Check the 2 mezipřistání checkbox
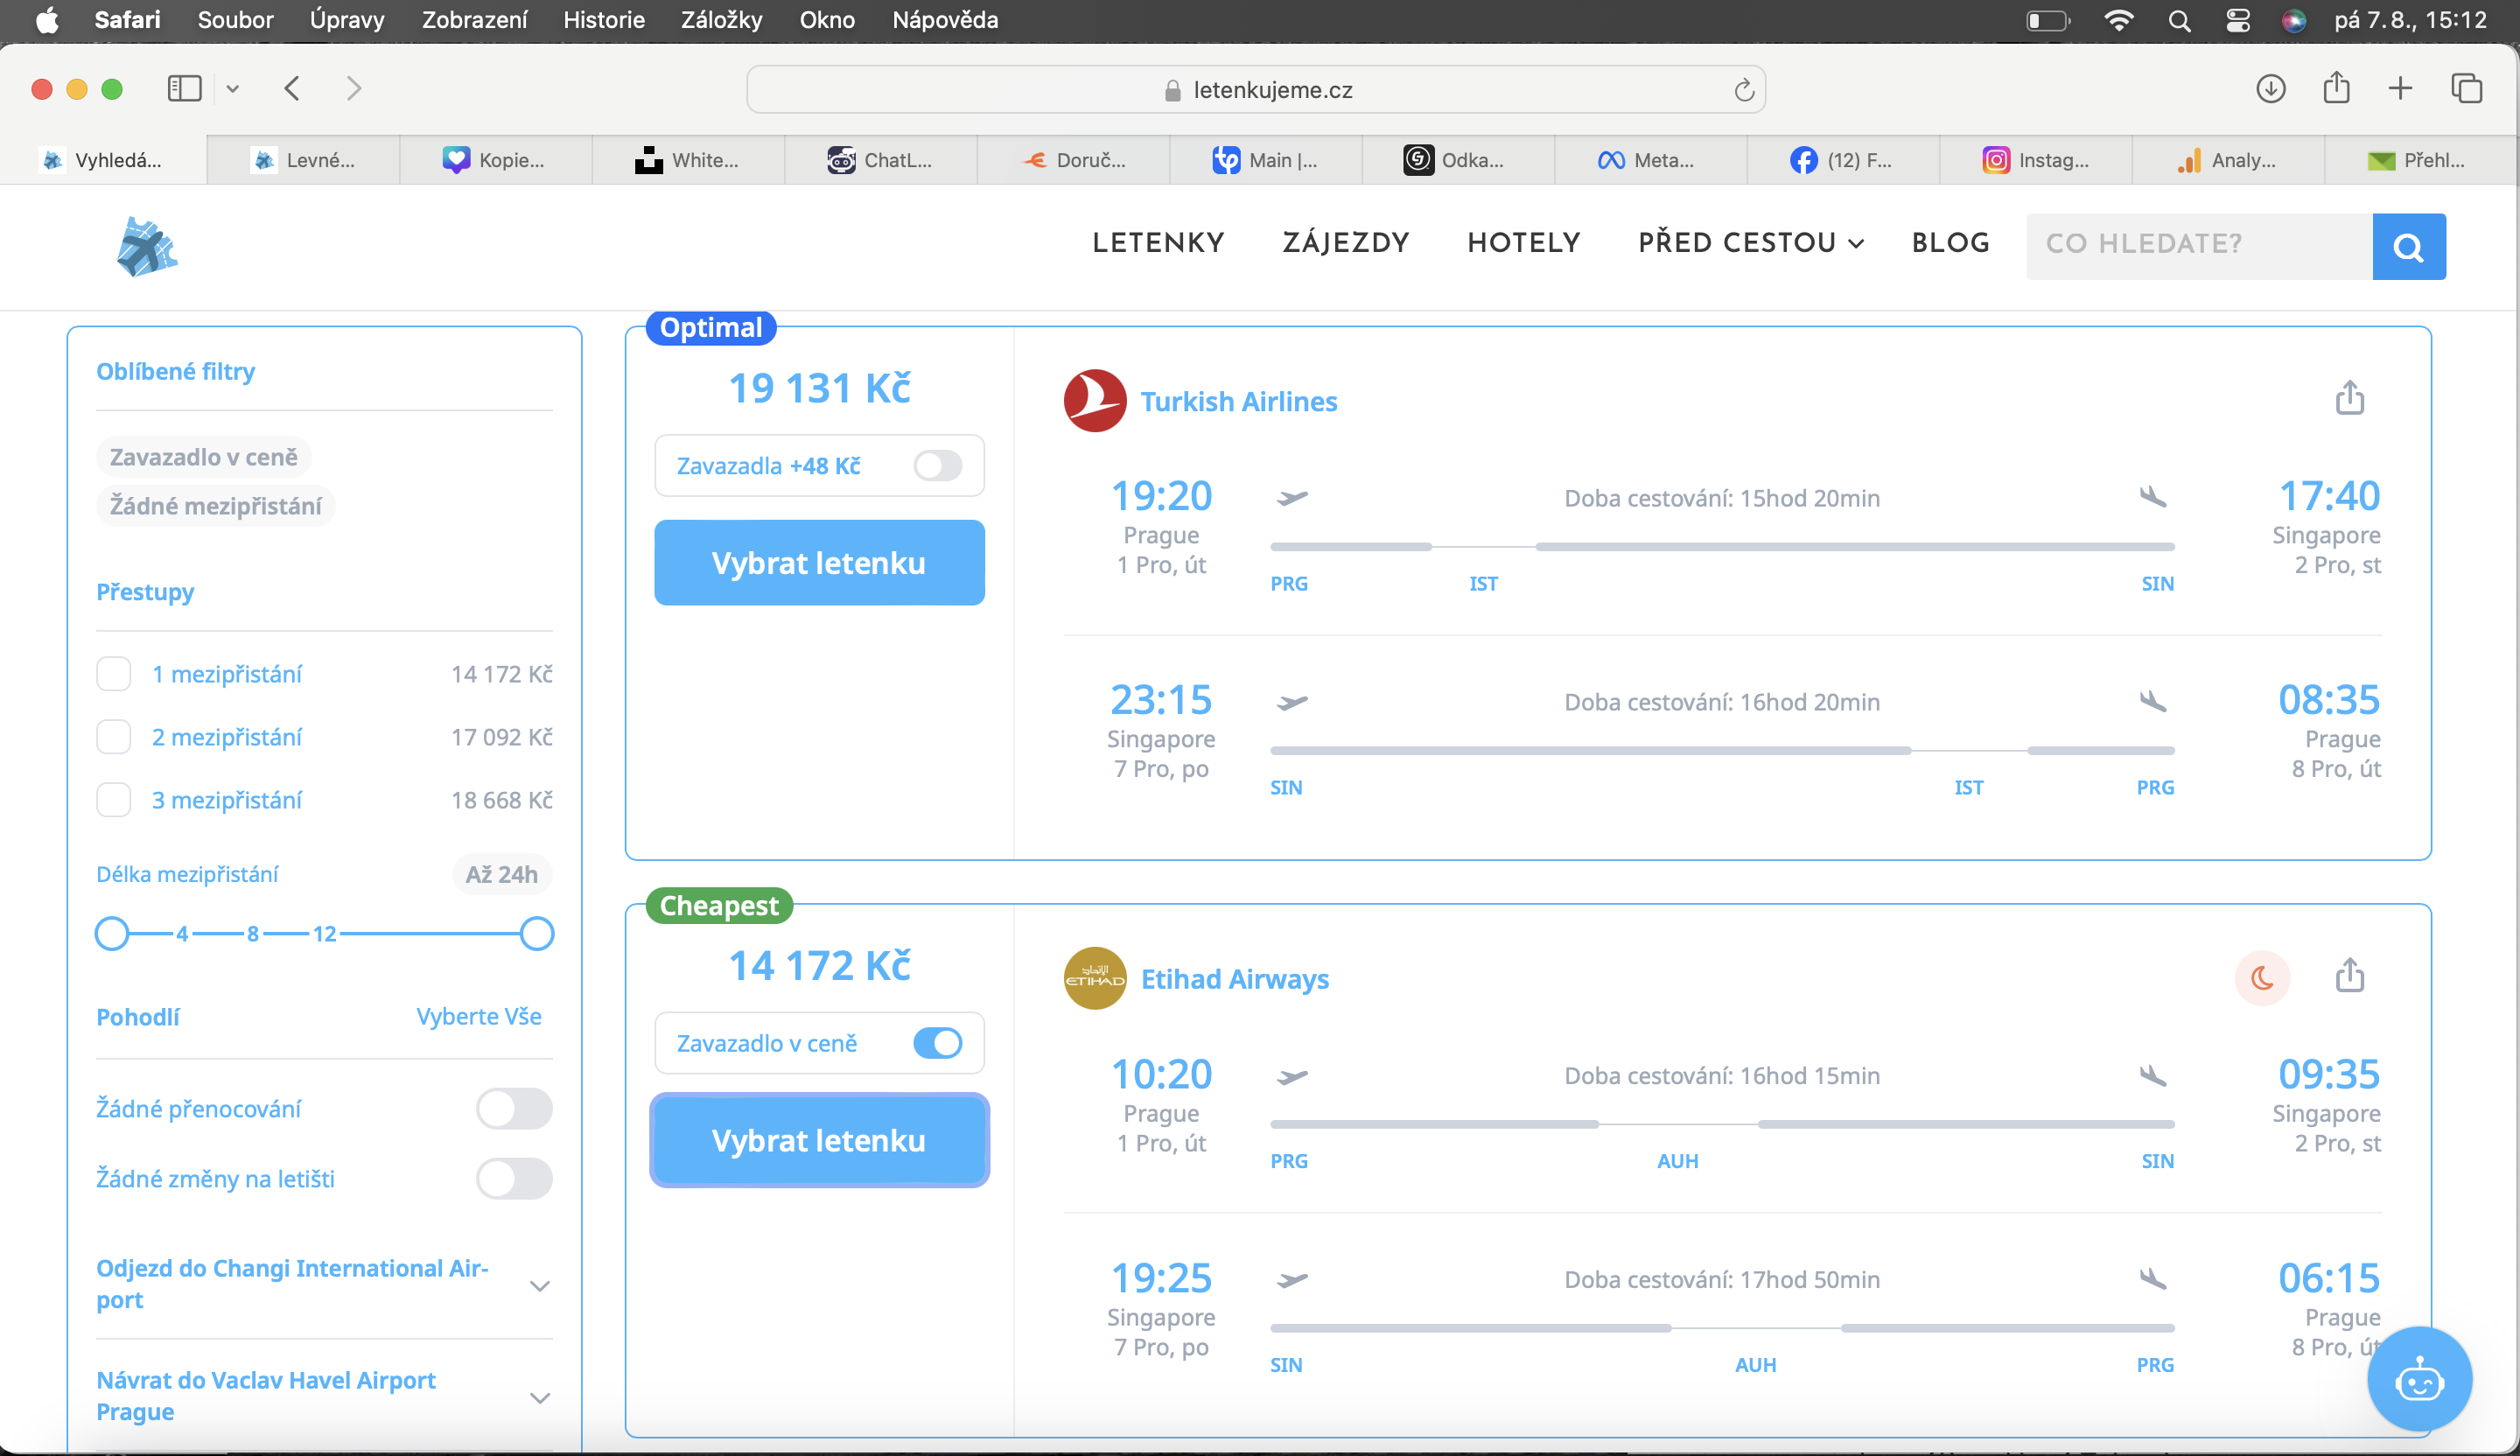The height and width of the screenshot is (1456, 2520). (114, 737)
